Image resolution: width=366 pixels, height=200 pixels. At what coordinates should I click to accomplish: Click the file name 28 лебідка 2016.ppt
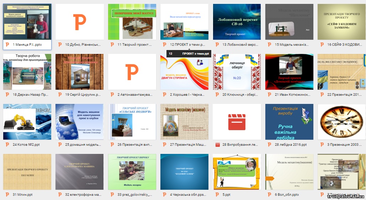tap(291, 145)
